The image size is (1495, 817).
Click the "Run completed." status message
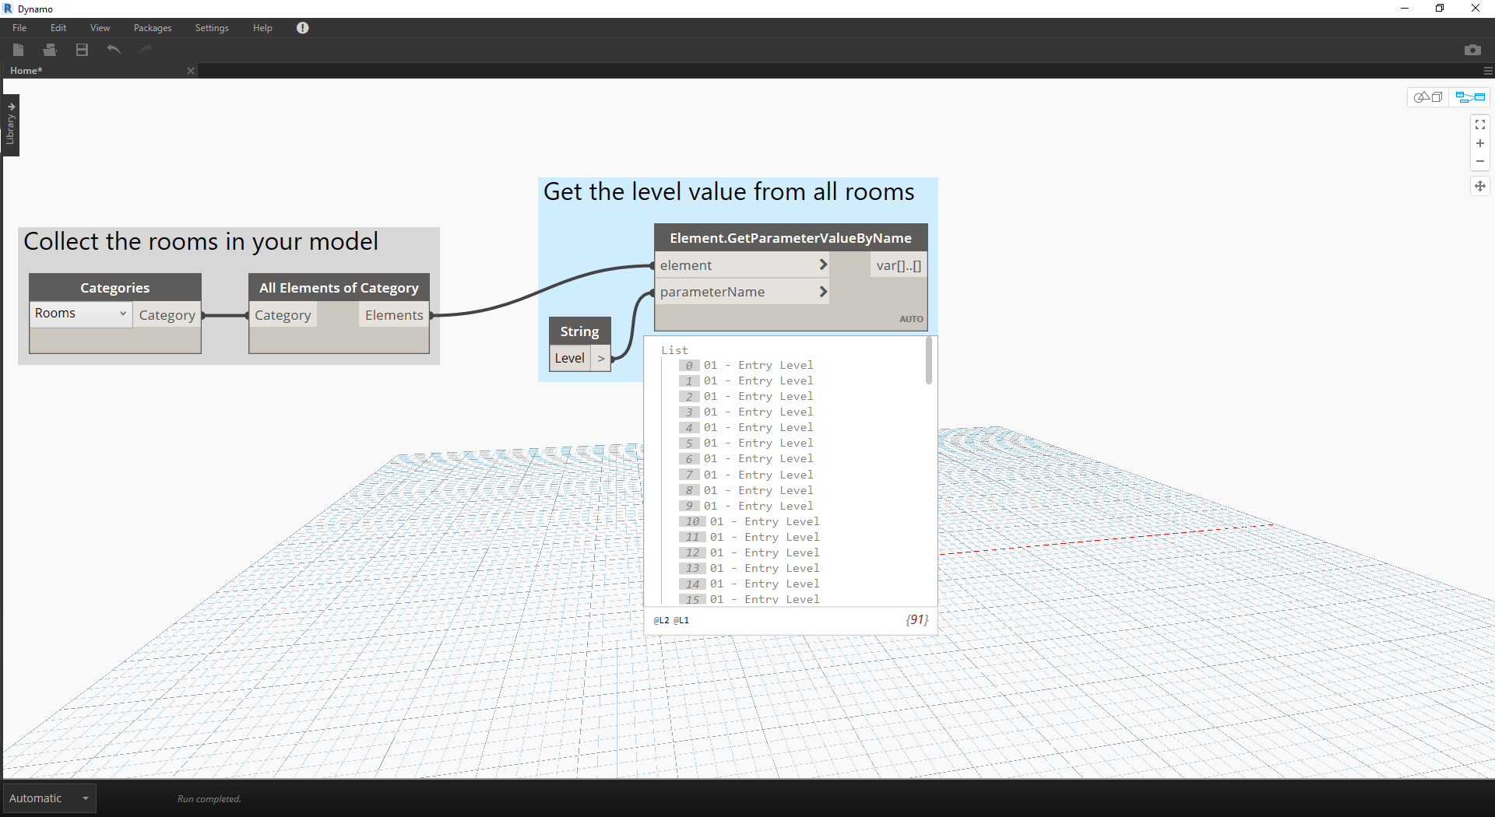(209, 799)
